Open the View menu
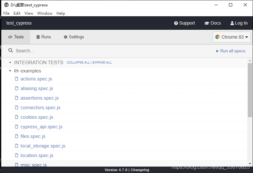Screen dimensions: 253x173 [29, 13]
